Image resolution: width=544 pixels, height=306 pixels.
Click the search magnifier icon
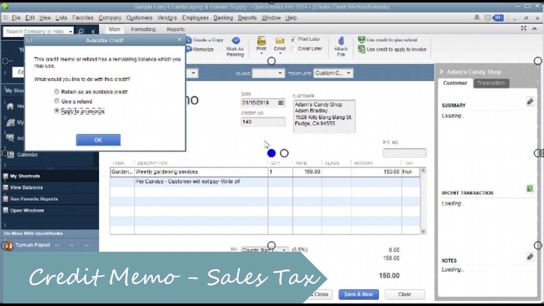pos(81,31)
